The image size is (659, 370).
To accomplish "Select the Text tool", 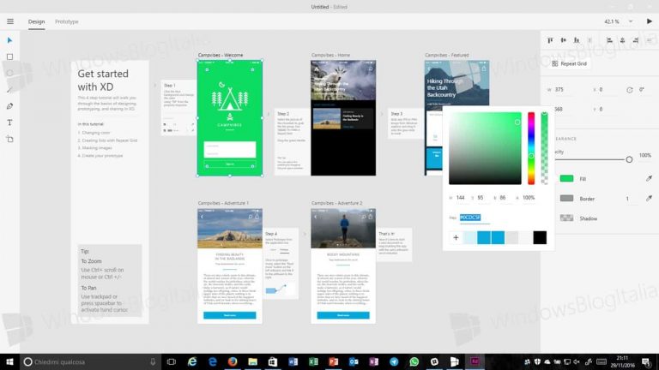I will (x=9, y=122).
